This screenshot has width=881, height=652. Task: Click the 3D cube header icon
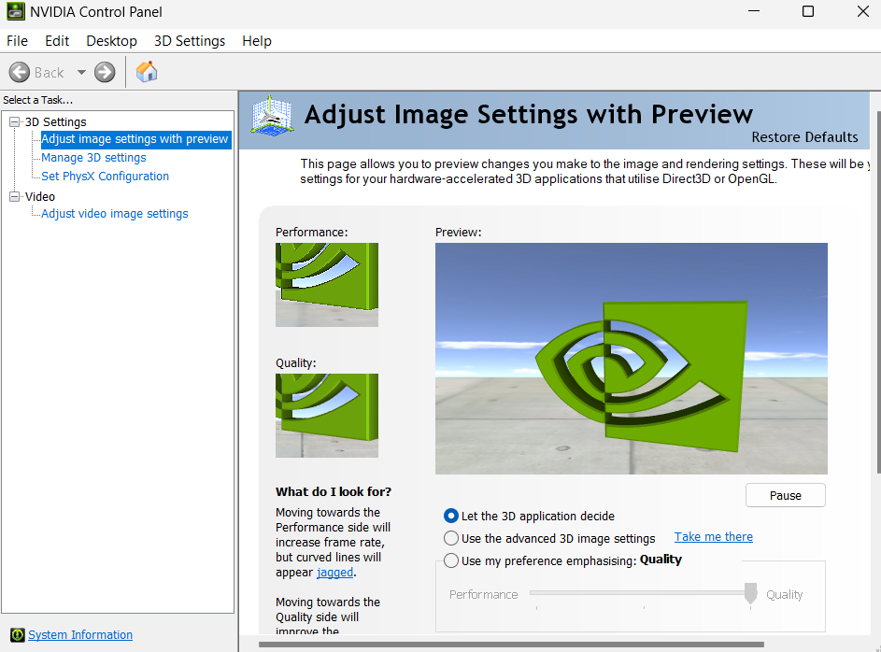tap(272, 116)
